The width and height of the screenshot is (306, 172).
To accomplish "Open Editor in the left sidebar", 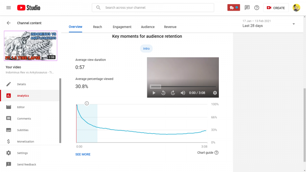I will 21,107.
